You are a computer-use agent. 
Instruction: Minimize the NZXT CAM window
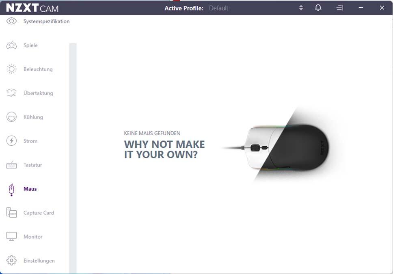tap(361, 8)
